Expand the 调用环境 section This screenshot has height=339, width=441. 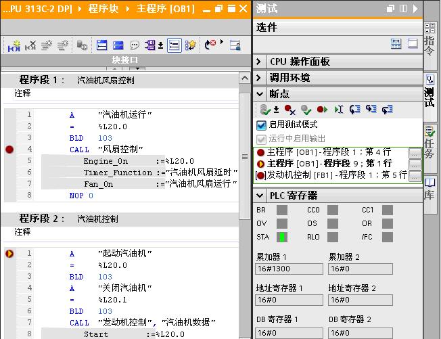259,77
